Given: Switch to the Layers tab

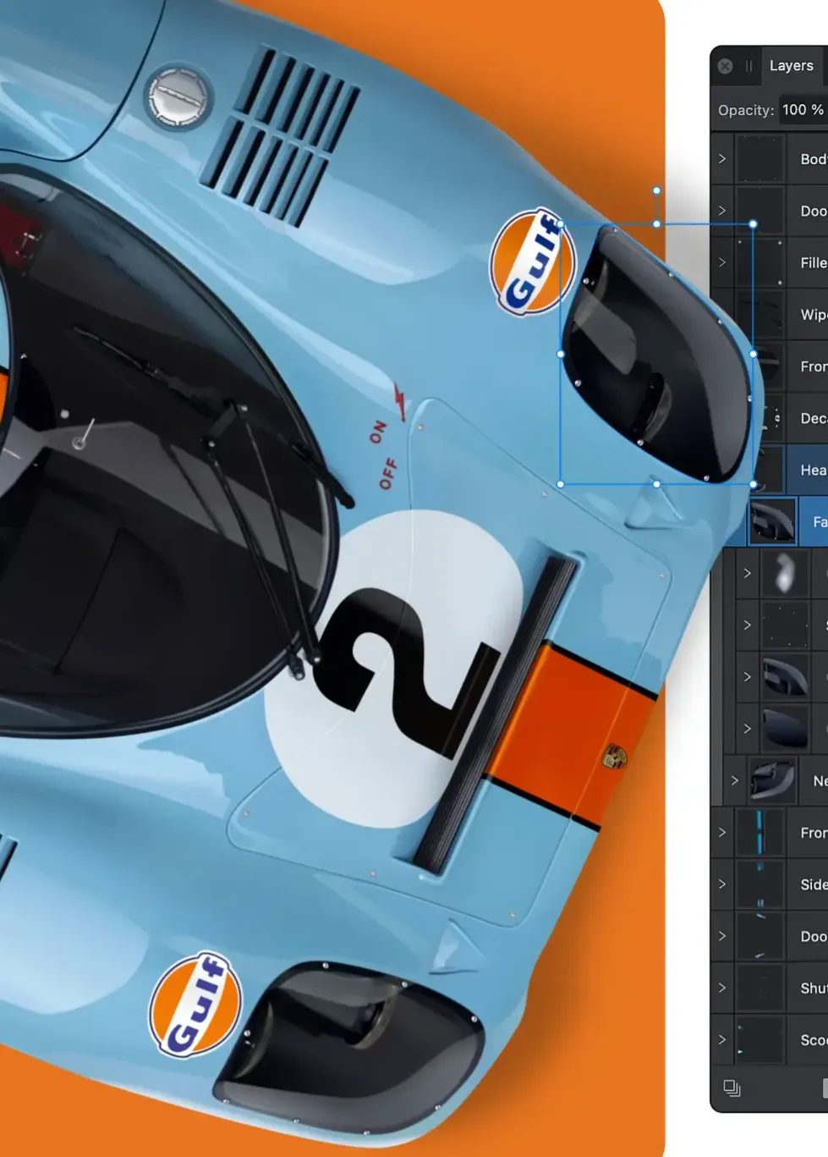Looking at the screenshot, I should coord(791,66).
